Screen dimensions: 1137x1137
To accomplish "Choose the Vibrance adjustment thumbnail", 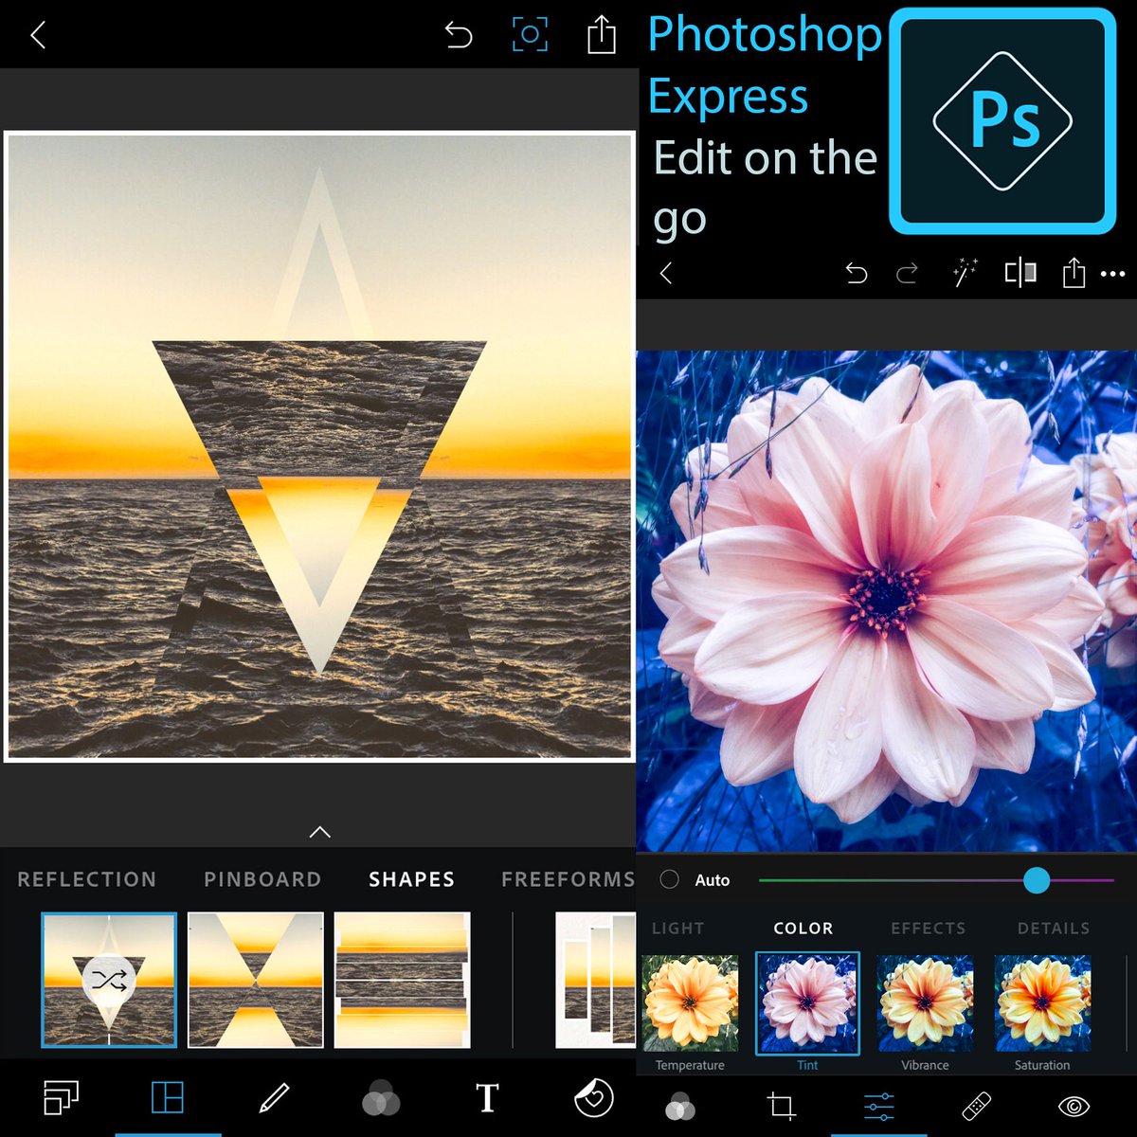I will click(925, 1003).
